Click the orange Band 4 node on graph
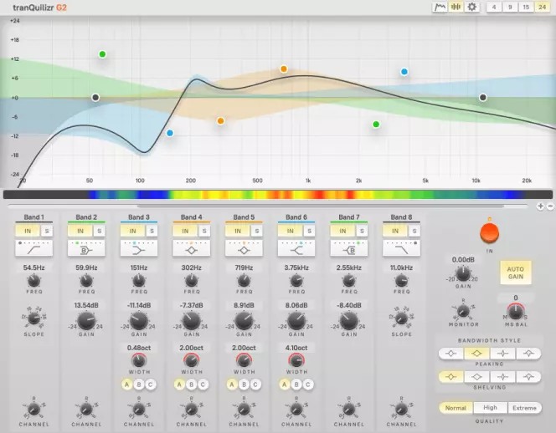The width and height of the screenshot is (556, 433). coord(220,121)
